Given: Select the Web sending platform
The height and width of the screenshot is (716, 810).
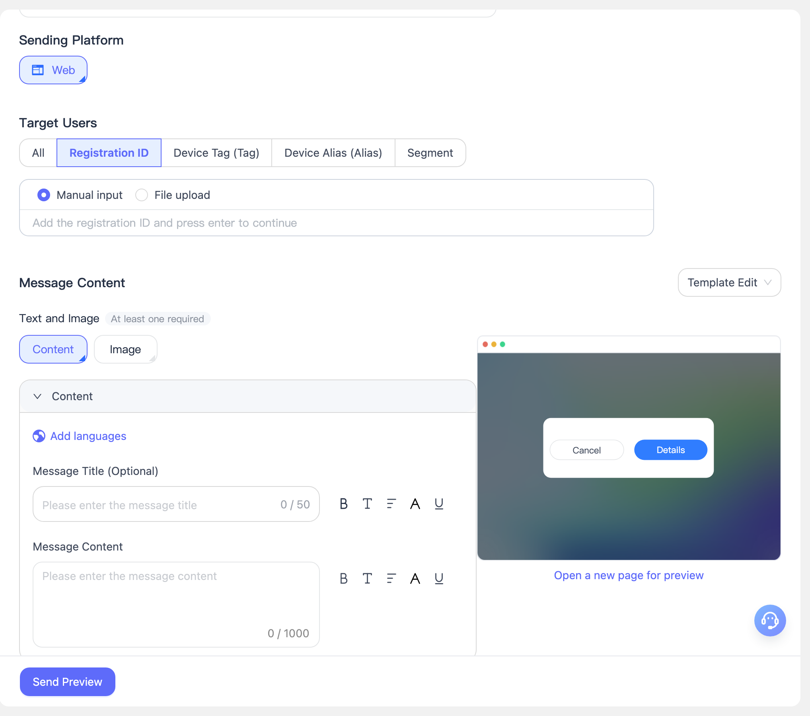Looking at the screenshot, I should pyautogui.click(x=53, y=70).
